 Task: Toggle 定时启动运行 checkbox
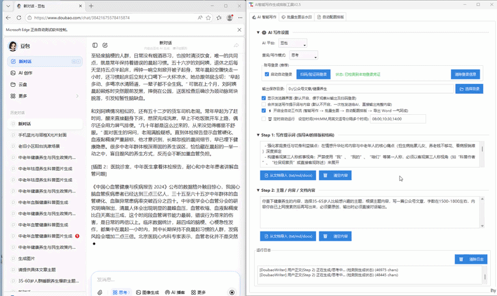[x=263, y=119]
